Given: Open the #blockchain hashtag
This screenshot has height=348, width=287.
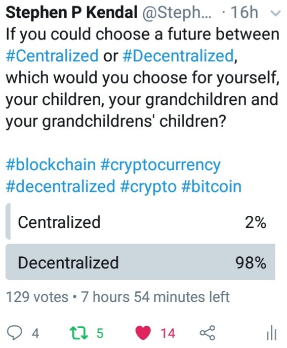Looking at the screenshot, I should [x=51, y=165].
